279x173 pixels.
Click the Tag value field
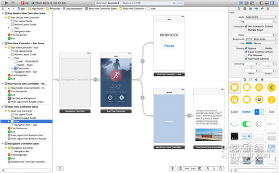tap(260, 22)
